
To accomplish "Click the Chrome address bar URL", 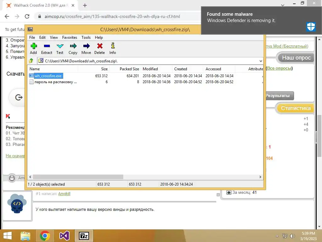I will point(112,16).
